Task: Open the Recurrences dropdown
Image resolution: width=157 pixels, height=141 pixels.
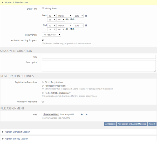Action: click(51, 35)
